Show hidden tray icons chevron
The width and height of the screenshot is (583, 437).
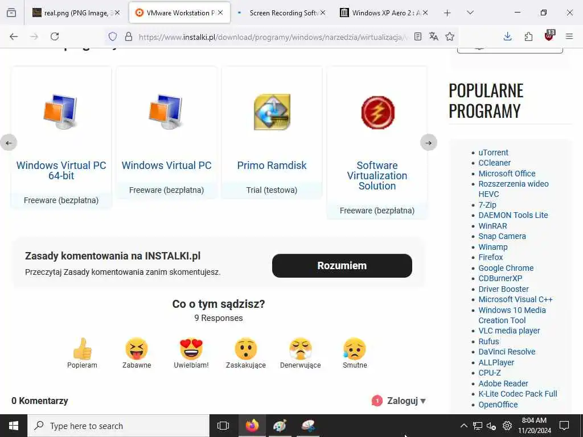point(463,426)
